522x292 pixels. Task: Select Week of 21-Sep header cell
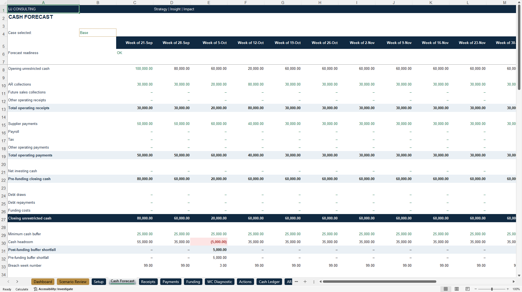pos(135,43)
